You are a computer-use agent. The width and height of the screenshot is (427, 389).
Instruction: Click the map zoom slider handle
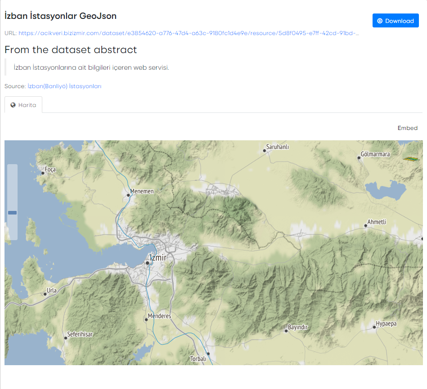(x=12, y=213)
